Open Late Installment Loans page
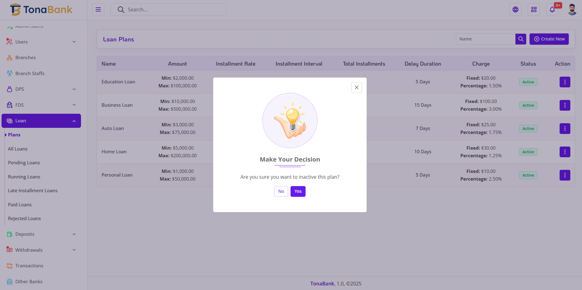 pyautogui.click(x=33, y=191)
